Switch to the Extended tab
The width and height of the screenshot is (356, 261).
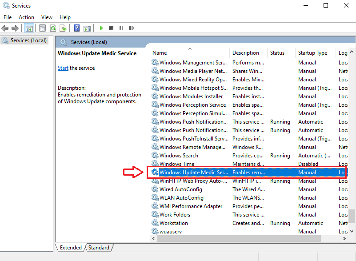tap(71, 247)
